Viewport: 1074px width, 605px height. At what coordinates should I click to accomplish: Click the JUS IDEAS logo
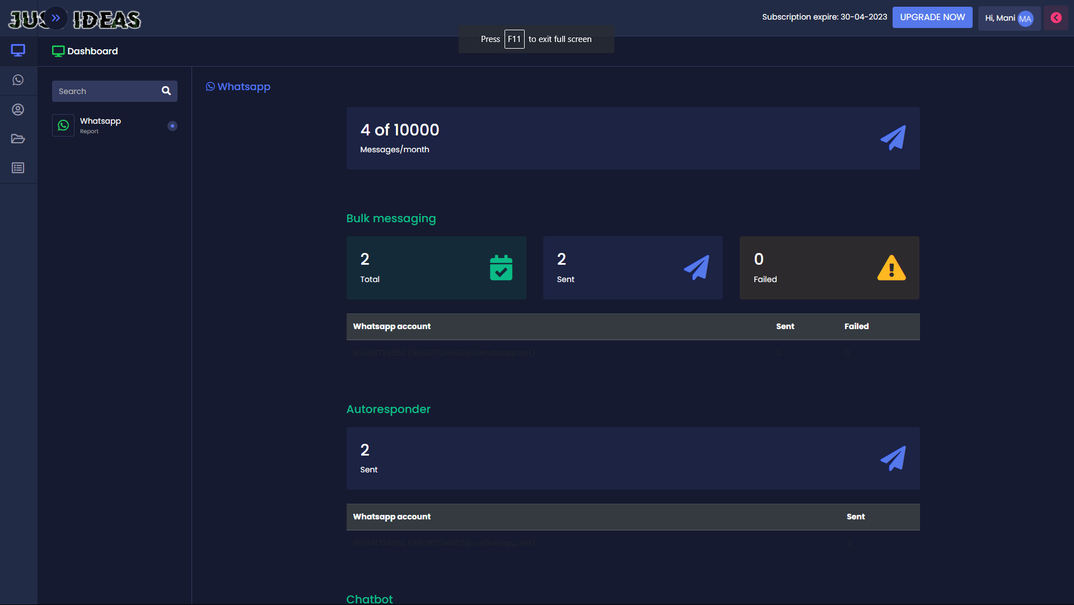[75, 20]
